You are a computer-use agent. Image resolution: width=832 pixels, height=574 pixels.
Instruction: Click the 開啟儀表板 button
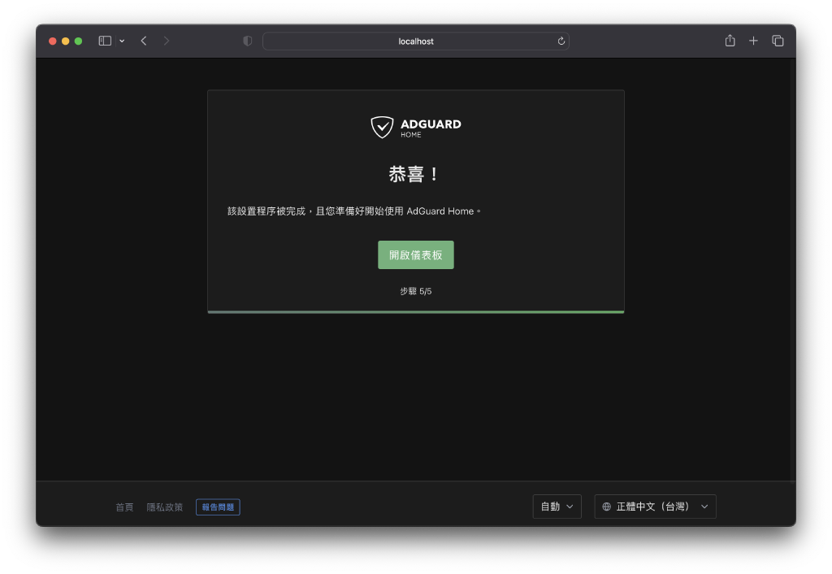pos(415,254)
